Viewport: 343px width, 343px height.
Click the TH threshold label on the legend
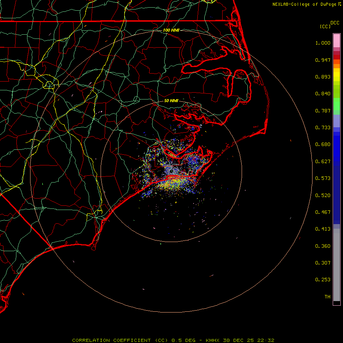[x=327, y=297]
